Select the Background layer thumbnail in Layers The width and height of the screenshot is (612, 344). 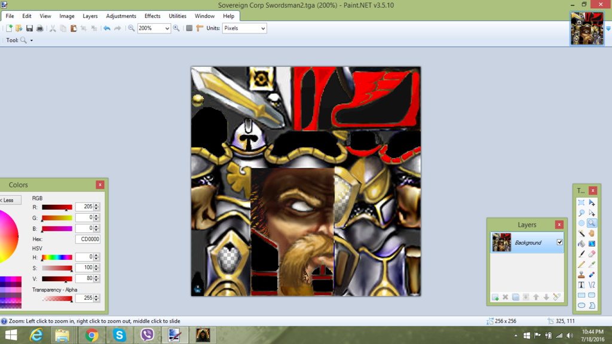point(501,242)
